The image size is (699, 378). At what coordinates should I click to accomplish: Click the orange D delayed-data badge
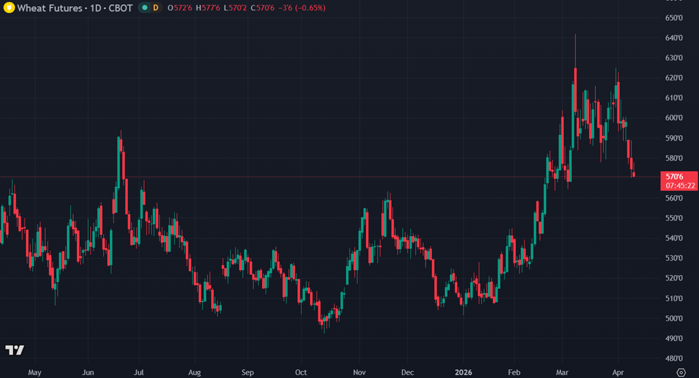click(156, 8)
